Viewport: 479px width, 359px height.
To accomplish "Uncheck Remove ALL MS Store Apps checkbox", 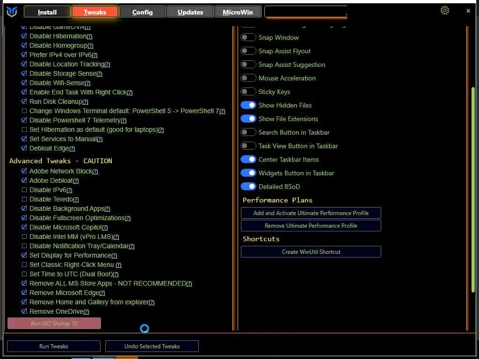I will [x=24, y=283].
